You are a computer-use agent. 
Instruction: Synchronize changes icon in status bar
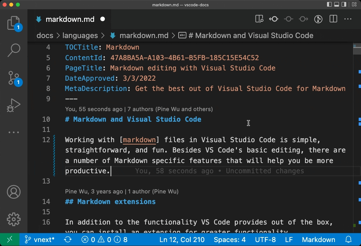pyautogui.click(x=68, y=239)
